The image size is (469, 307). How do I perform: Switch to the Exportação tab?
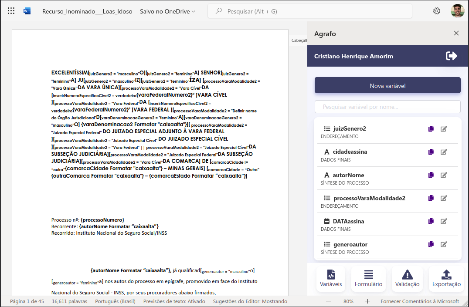coord(446,279)
